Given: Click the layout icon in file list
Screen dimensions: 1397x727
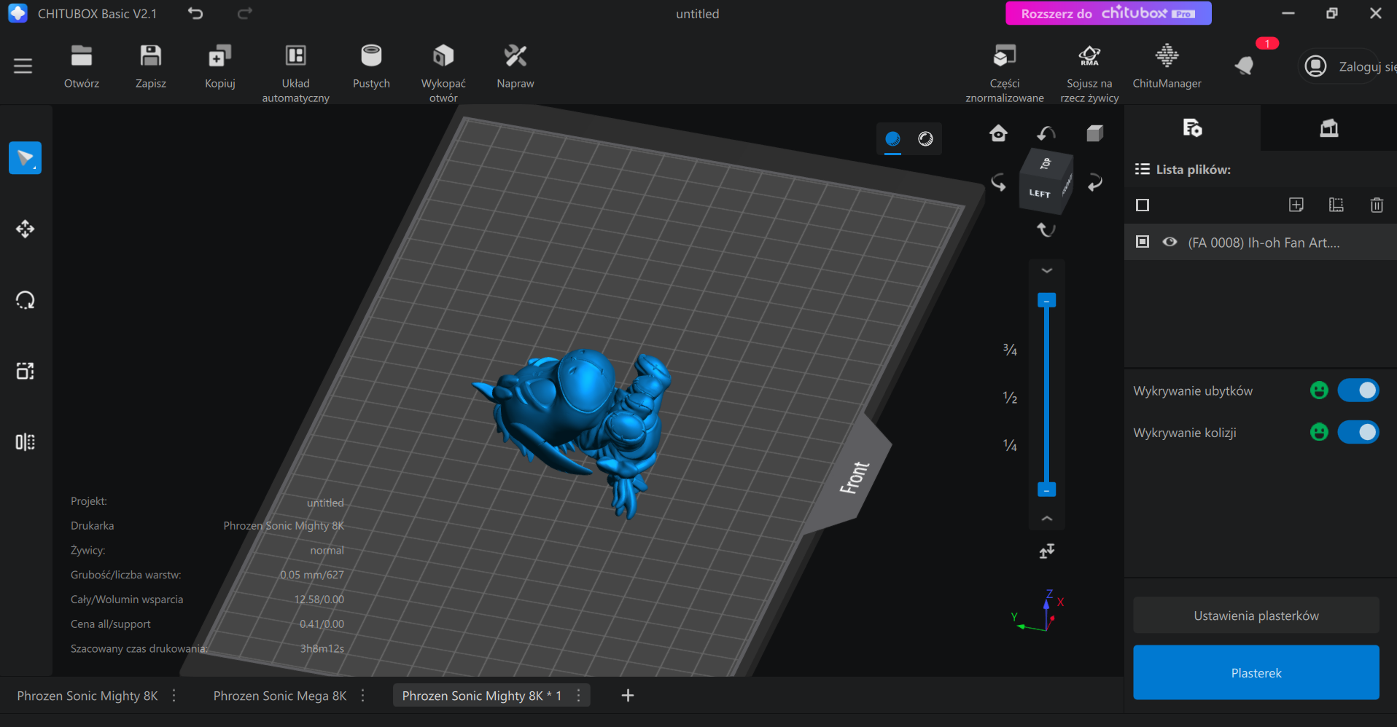Looking at the screenshot, I should pyautogui.click(x=1336, y=205).
